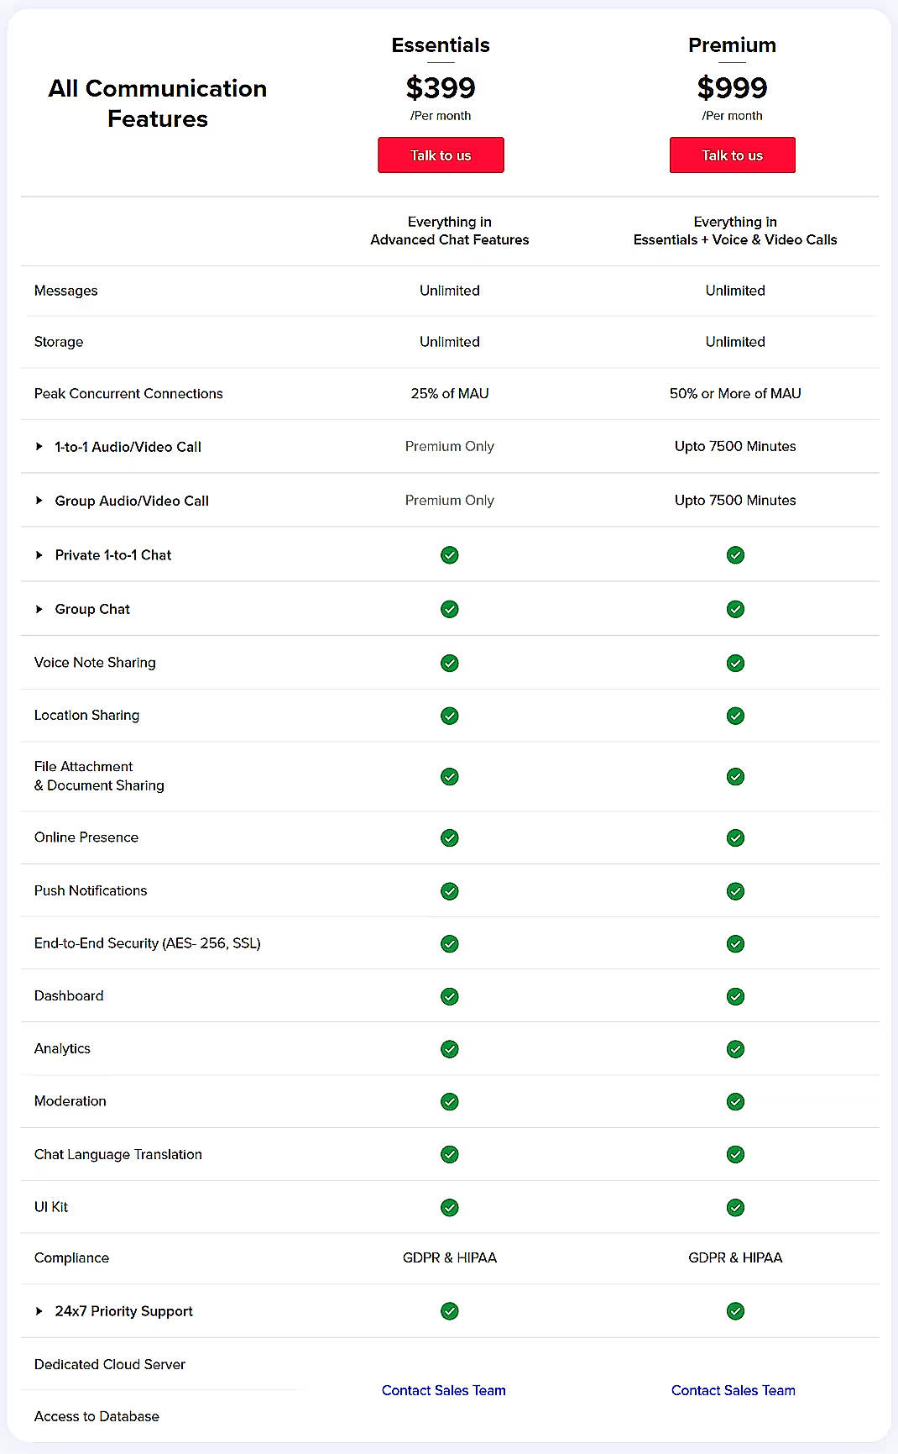Click Essentials 'GDPR & HIPAA' compliance value

450,1257
